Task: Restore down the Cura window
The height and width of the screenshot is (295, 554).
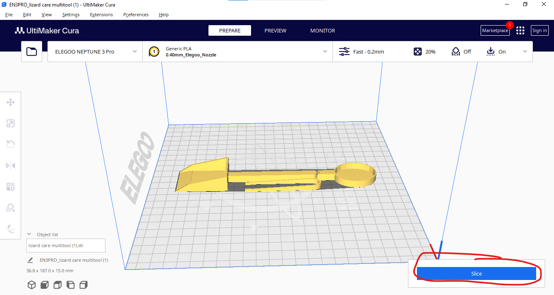Action: [x=525, y=4]
